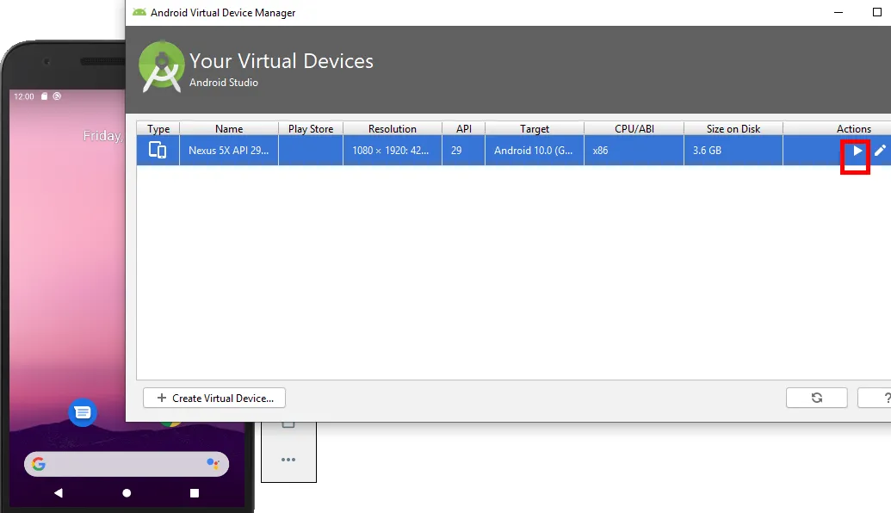This screenshot has height=513, width=891.
Task: Sort by the API column header
Action: [464, 128]
